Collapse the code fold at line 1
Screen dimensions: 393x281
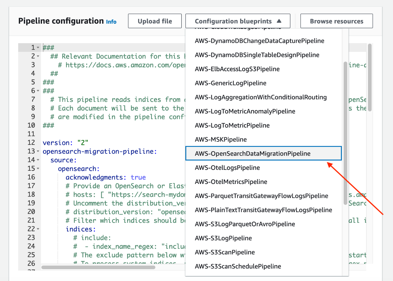pyautogui.click(x=38, y=48)
